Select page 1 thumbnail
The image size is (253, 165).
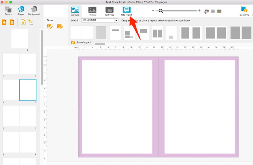click(19, 39)
